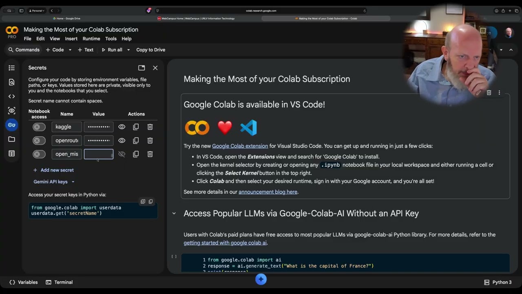Screen dimensions: 522x294
Task: Open the Terminal panel
Action: click(x=59, y=282)
